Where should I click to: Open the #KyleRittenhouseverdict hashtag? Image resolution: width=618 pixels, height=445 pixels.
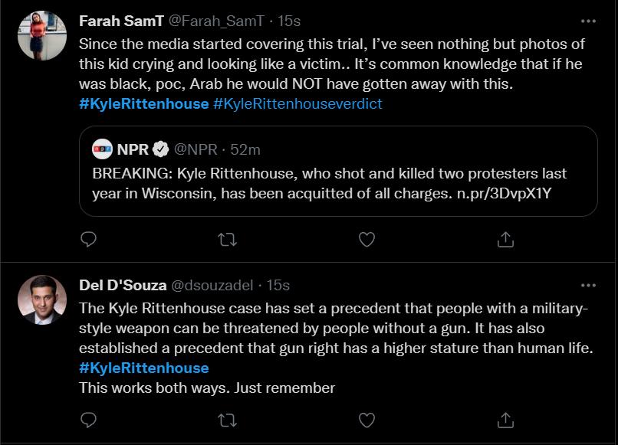coord(297,103)
